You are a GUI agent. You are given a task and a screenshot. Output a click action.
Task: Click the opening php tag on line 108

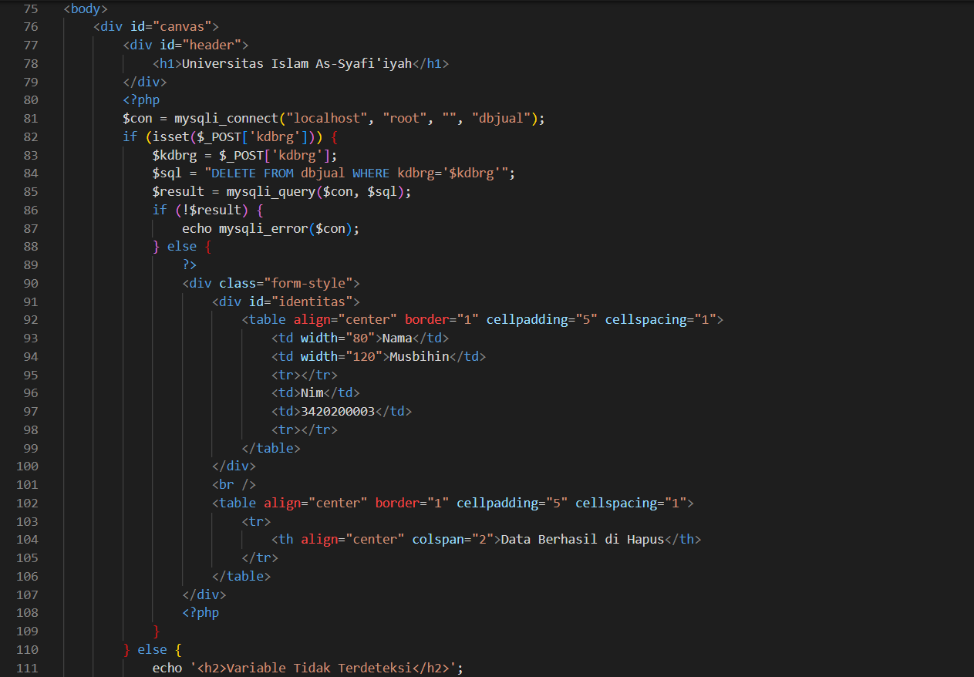point(201,613)
